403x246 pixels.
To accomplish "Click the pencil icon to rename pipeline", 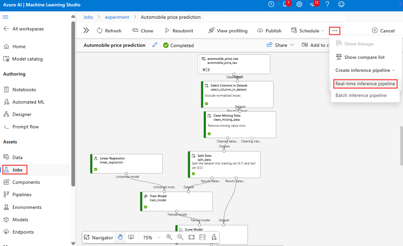I will 154,45.
